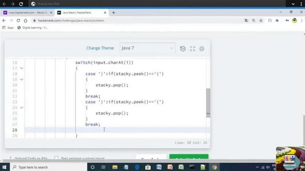The width and height of the screenshot is (305, 171).
Task: Open the command prompt taskbar icon
Action: click(x=192, y=167)
